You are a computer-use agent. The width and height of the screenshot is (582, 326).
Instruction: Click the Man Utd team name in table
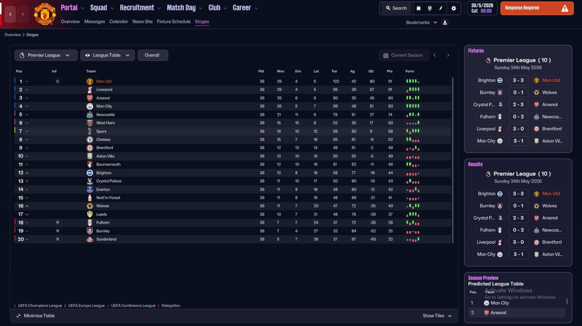[104, 81]
